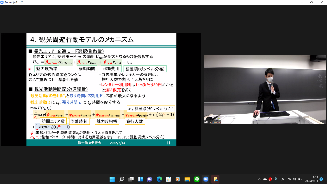Screen dimensions: 327x184
Task: Open OneDrive cloud tray icon
Action: click(265, 179)
